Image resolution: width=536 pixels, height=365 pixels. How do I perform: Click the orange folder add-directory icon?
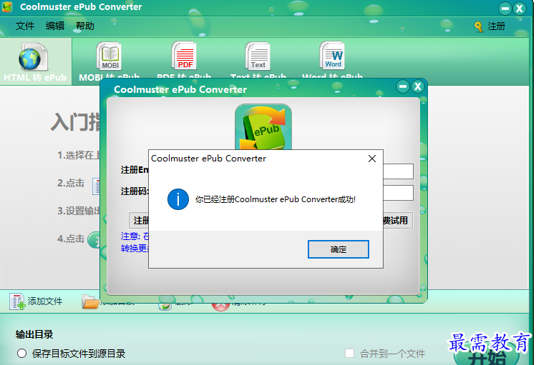pyautogui.click(x=91, y=302)
